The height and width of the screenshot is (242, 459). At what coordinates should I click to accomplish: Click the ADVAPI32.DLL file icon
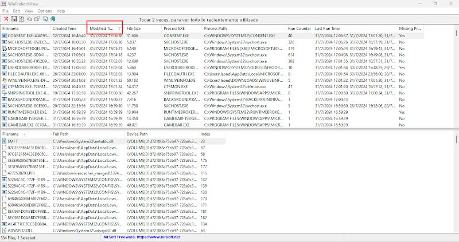coord(4,231)
